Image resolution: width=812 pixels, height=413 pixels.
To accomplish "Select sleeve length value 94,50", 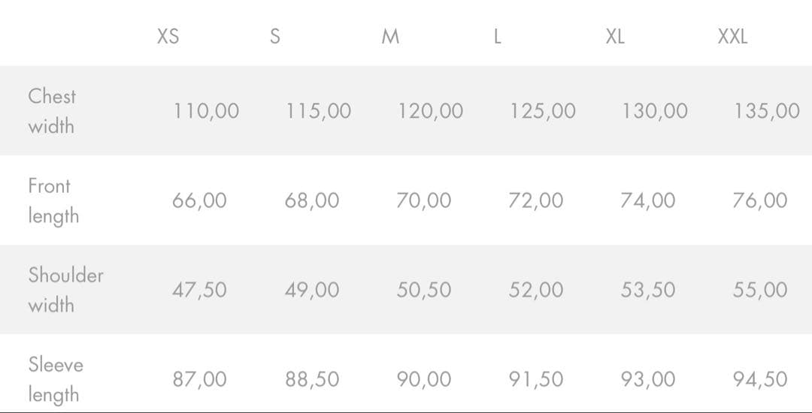I will coord(760,380).
